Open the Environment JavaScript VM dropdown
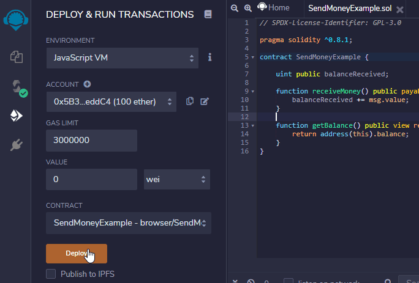The height and width of the screenshot is (283, 419). 123,58
